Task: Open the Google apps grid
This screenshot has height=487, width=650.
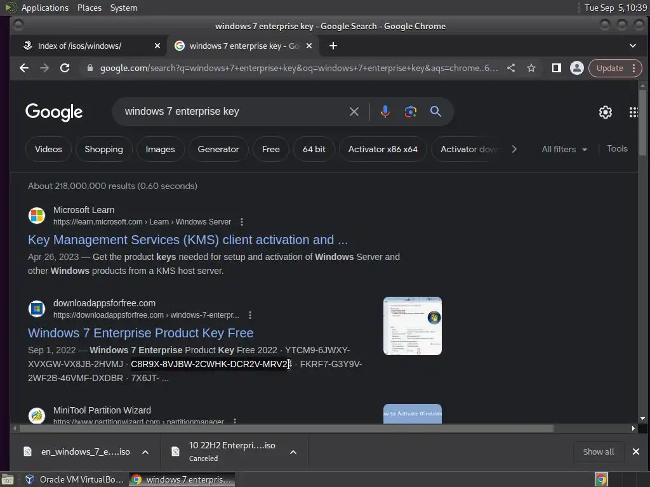Action: coord(633,112)
